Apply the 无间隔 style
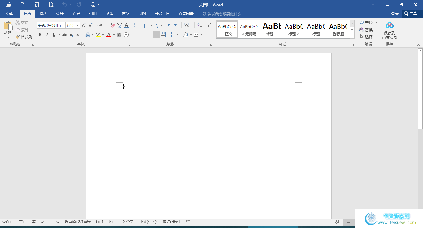This screenshot has width=423, height=228. [249, 29]
